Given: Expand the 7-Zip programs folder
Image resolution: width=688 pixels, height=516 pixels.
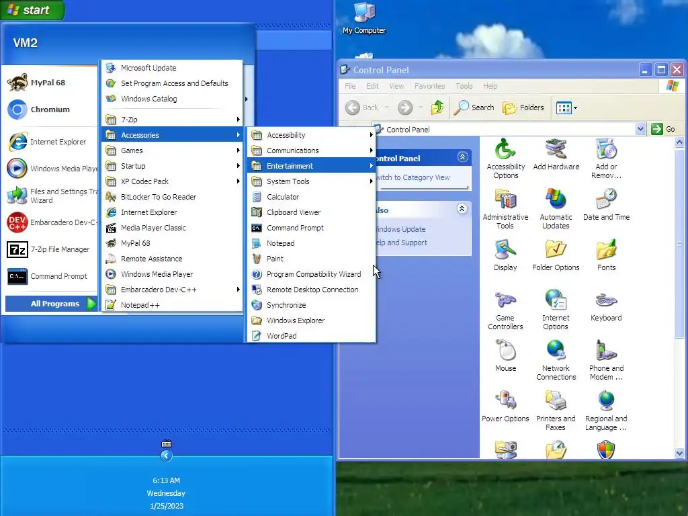Looking at the screenshot, I should (172, 120).
